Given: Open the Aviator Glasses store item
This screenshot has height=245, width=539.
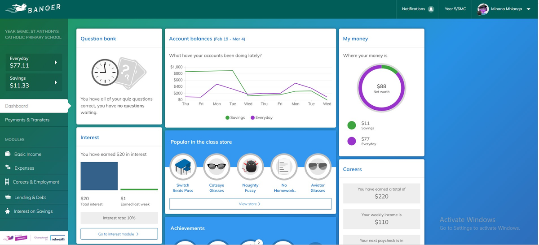Looking at the screenshot, I should 318,167.
